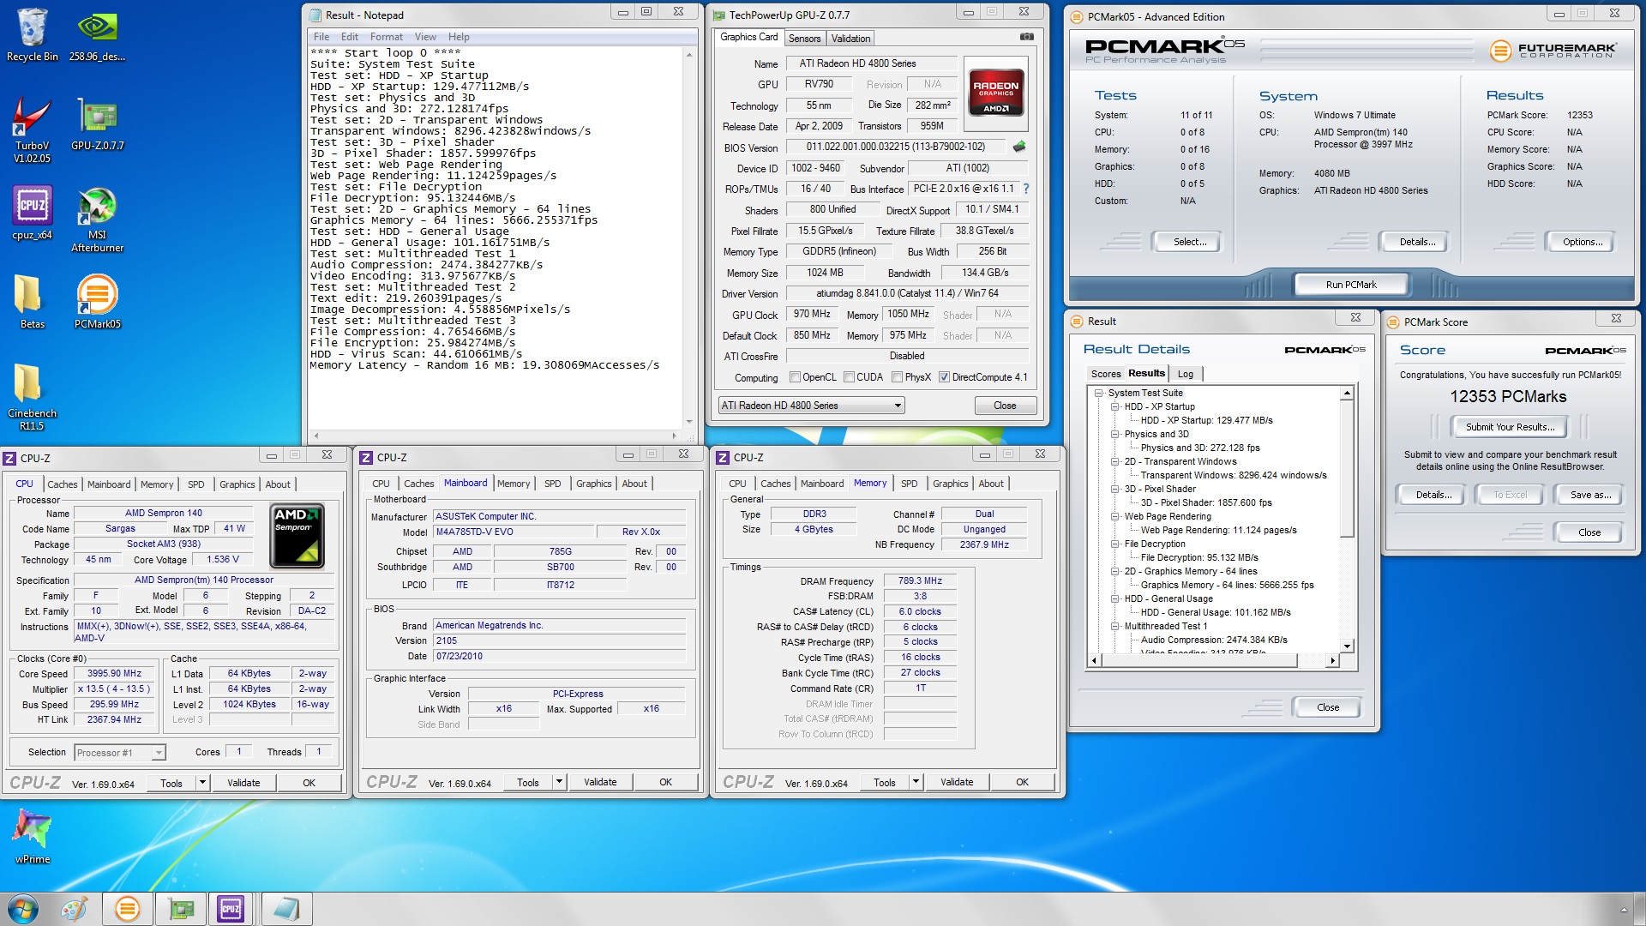1646x926 pixels.
Task: Click the Radeon Graphics logo in GPU-Z
Action: coord(995,92)
